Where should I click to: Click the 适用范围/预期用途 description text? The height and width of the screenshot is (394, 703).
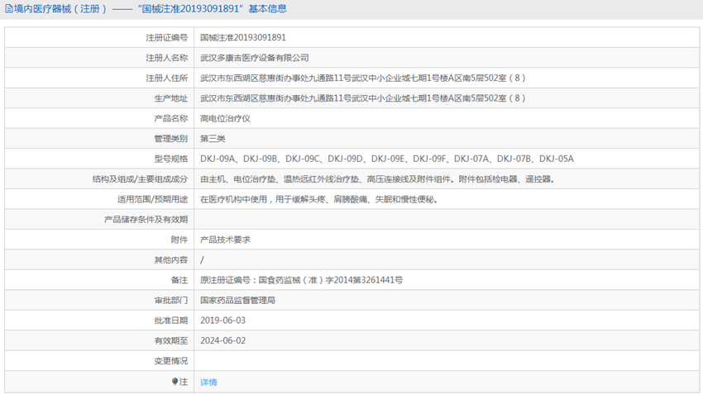coord(318,199)
